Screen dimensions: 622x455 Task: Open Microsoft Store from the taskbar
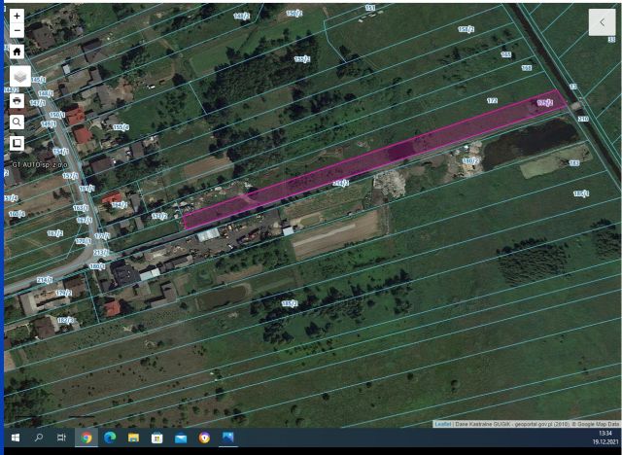(157, 437)
